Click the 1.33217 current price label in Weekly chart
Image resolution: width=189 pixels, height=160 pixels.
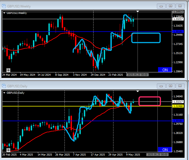178,19
